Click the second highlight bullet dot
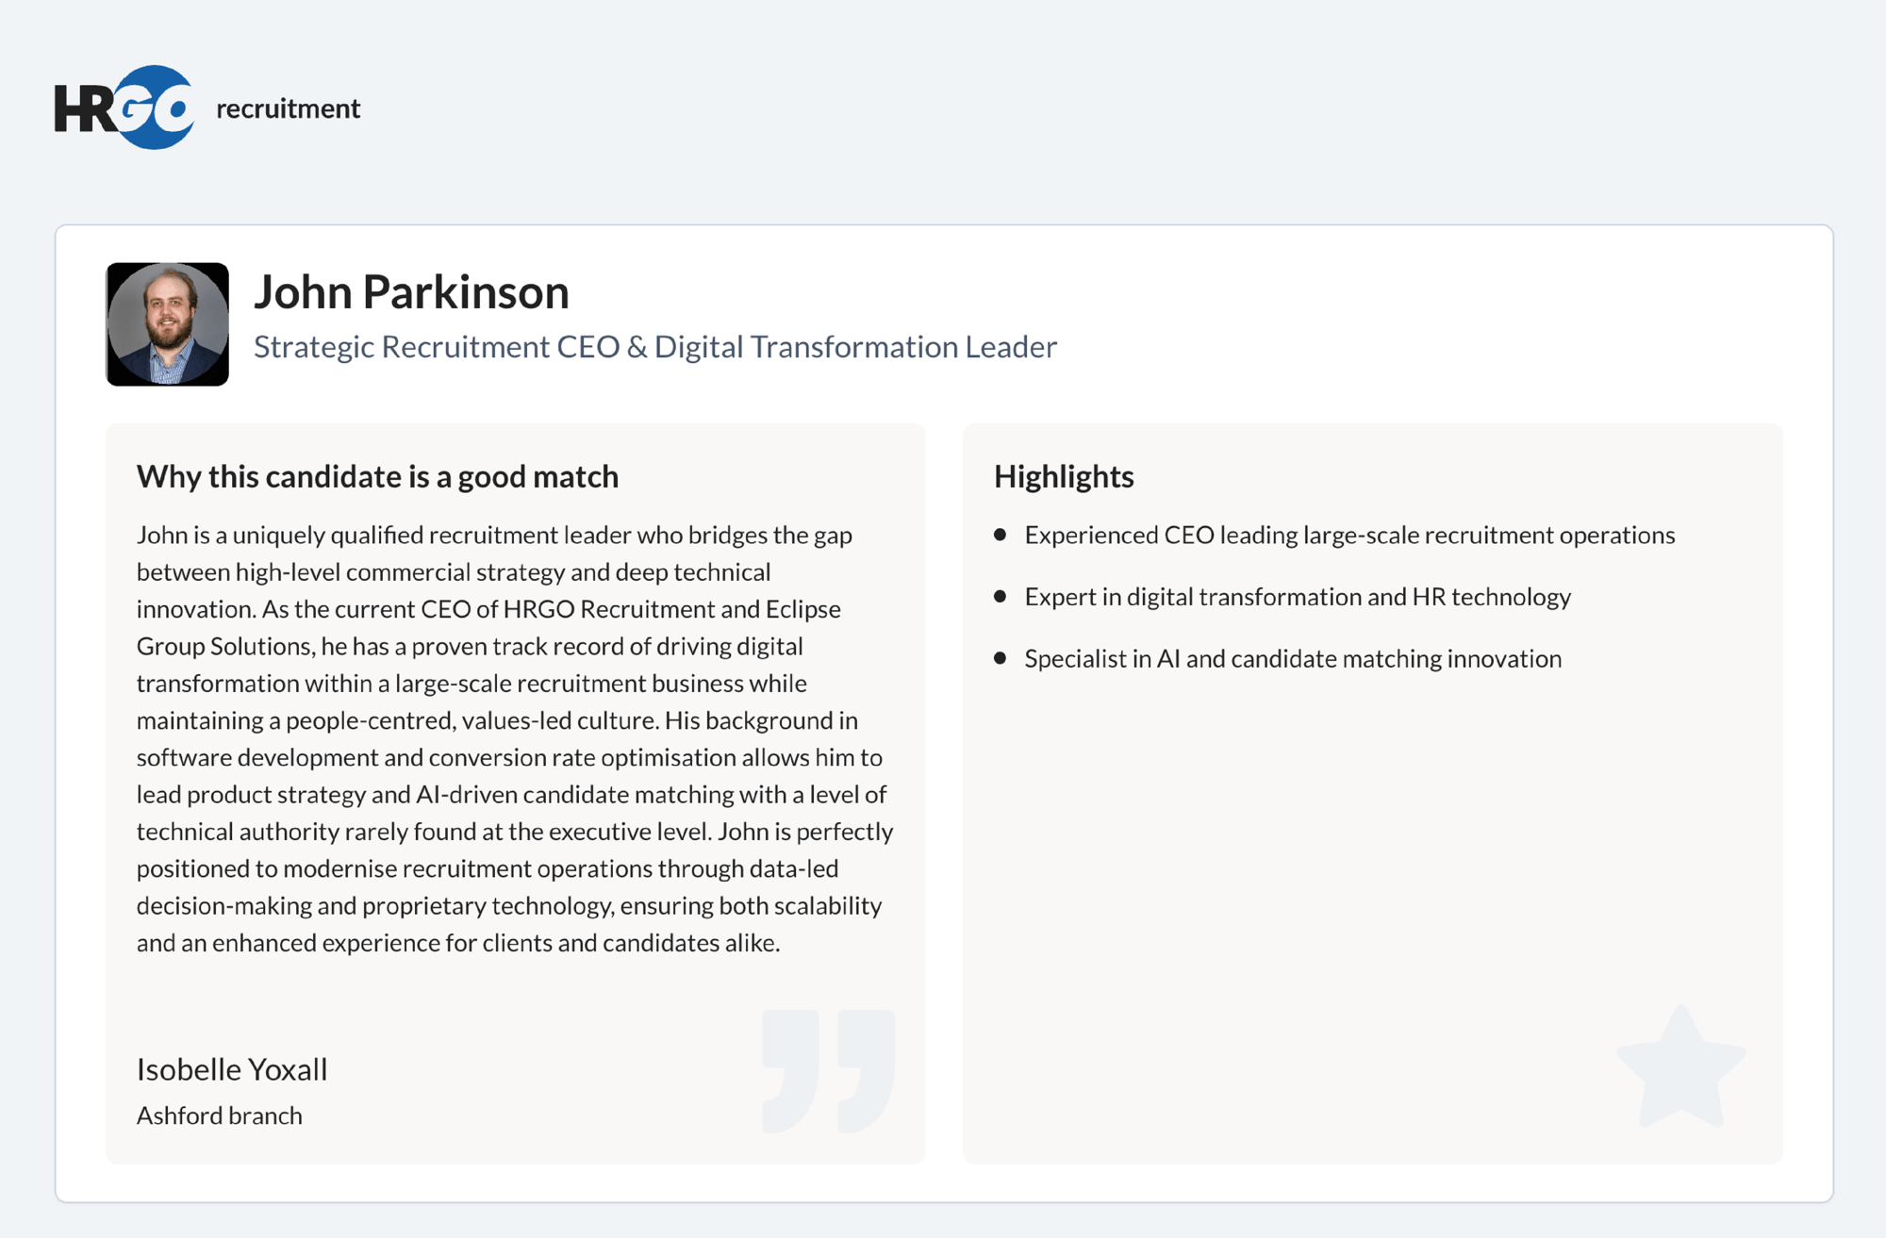The height and width of the screenshot is (1238, 1886). coord(1001,596)
